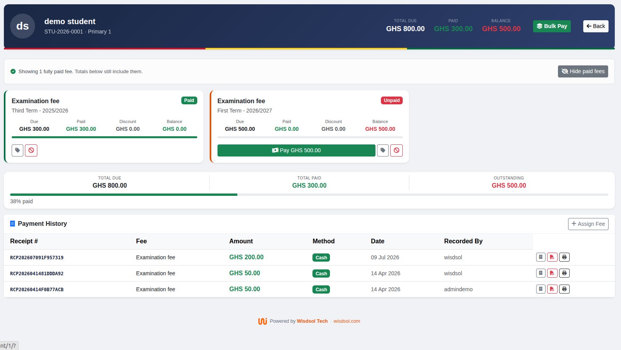View receipt for RCP2026041481DDDA92

click(x=541, y=273)
